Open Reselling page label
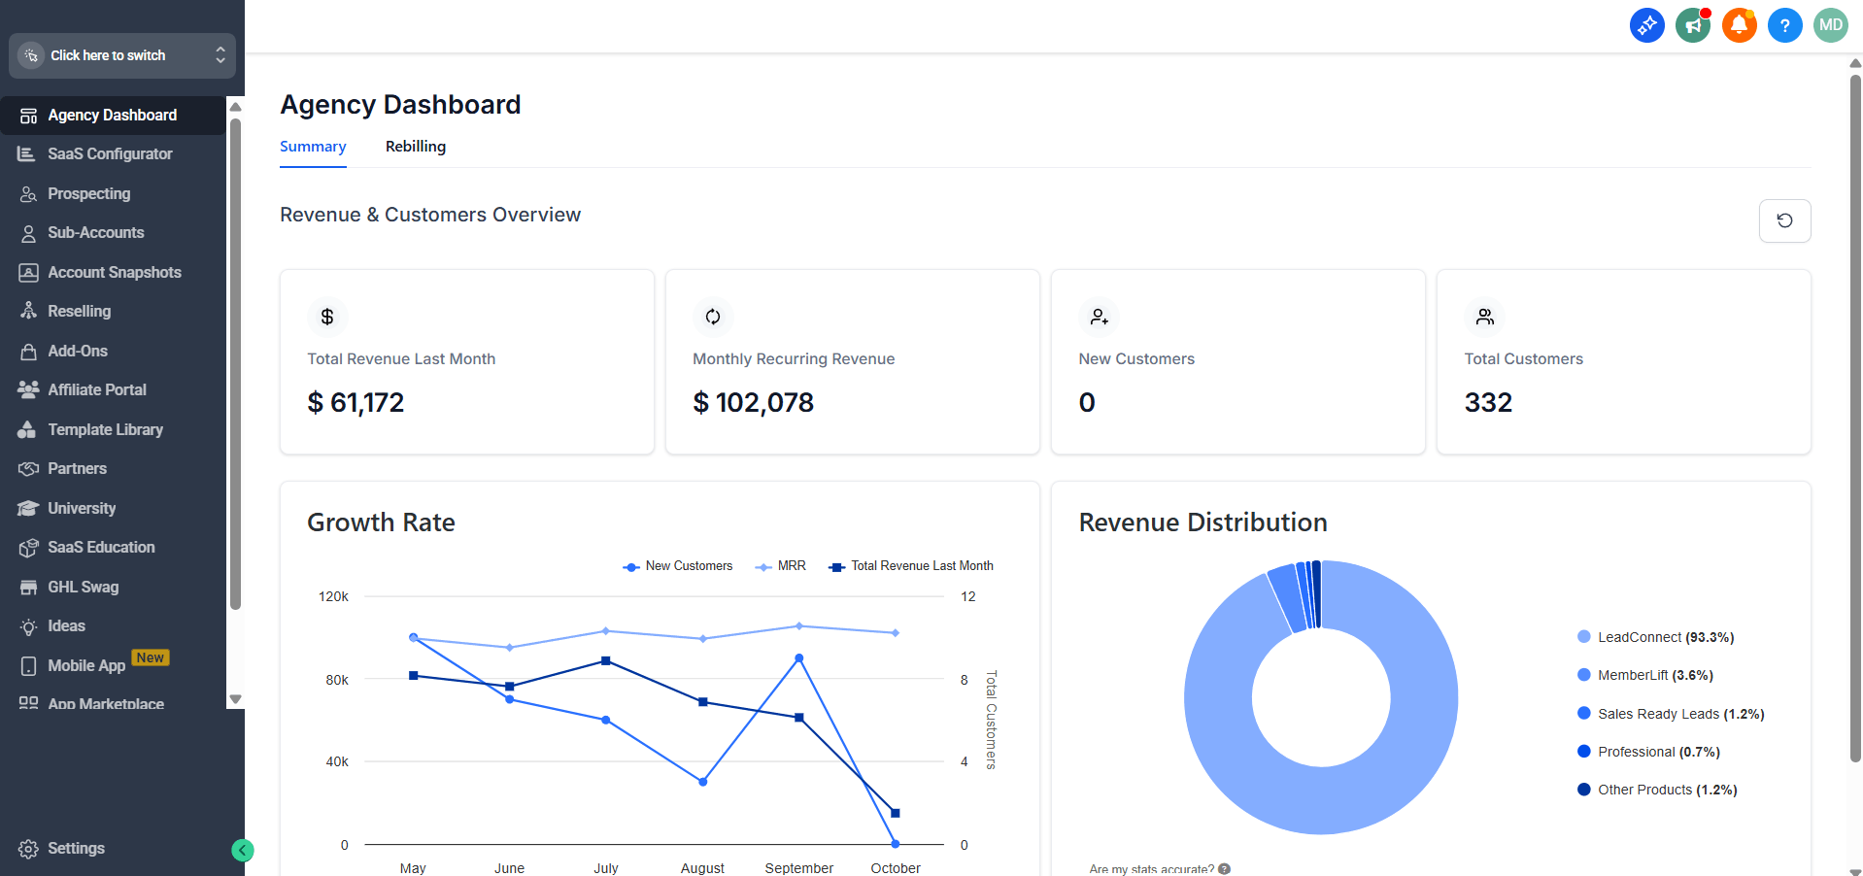 [x=80, y=311]
